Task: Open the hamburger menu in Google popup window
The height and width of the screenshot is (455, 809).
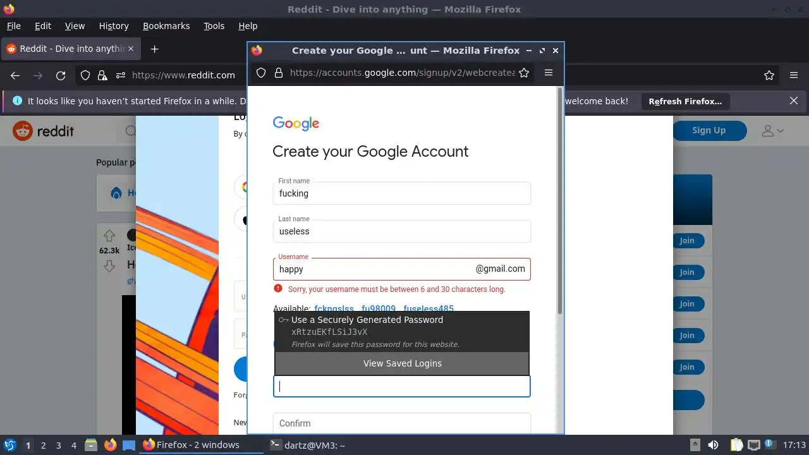Action: 549,73
